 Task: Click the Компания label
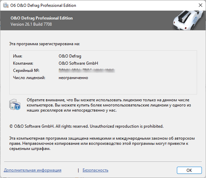[23, 63]
